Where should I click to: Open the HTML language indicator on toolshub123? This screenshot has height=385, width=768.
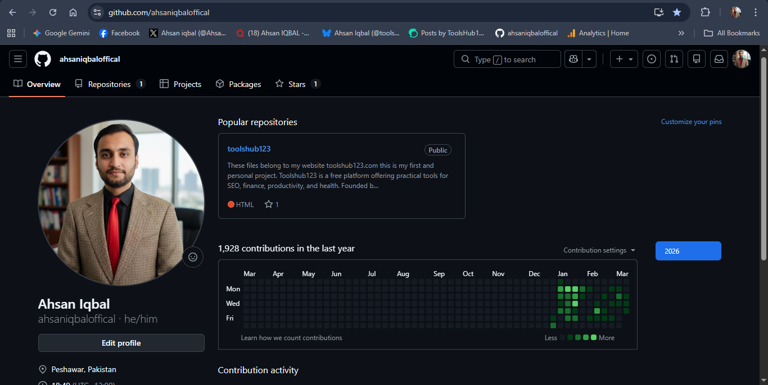[x=241, y=204]
